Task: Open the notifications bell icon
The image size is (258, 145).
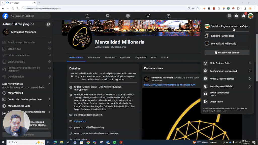Action: point(244,16)
